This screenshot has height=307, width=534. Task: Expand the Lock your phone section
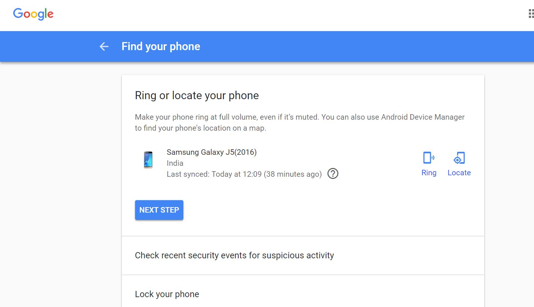point(167,294)
